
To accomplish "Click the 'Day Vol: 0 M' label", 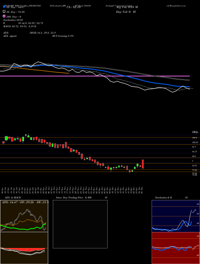I will click(x=126, y=12).
